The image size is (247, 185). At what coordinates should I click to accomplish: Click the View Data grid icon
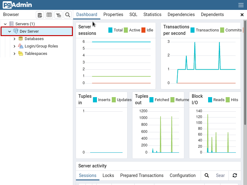[49, 15]
